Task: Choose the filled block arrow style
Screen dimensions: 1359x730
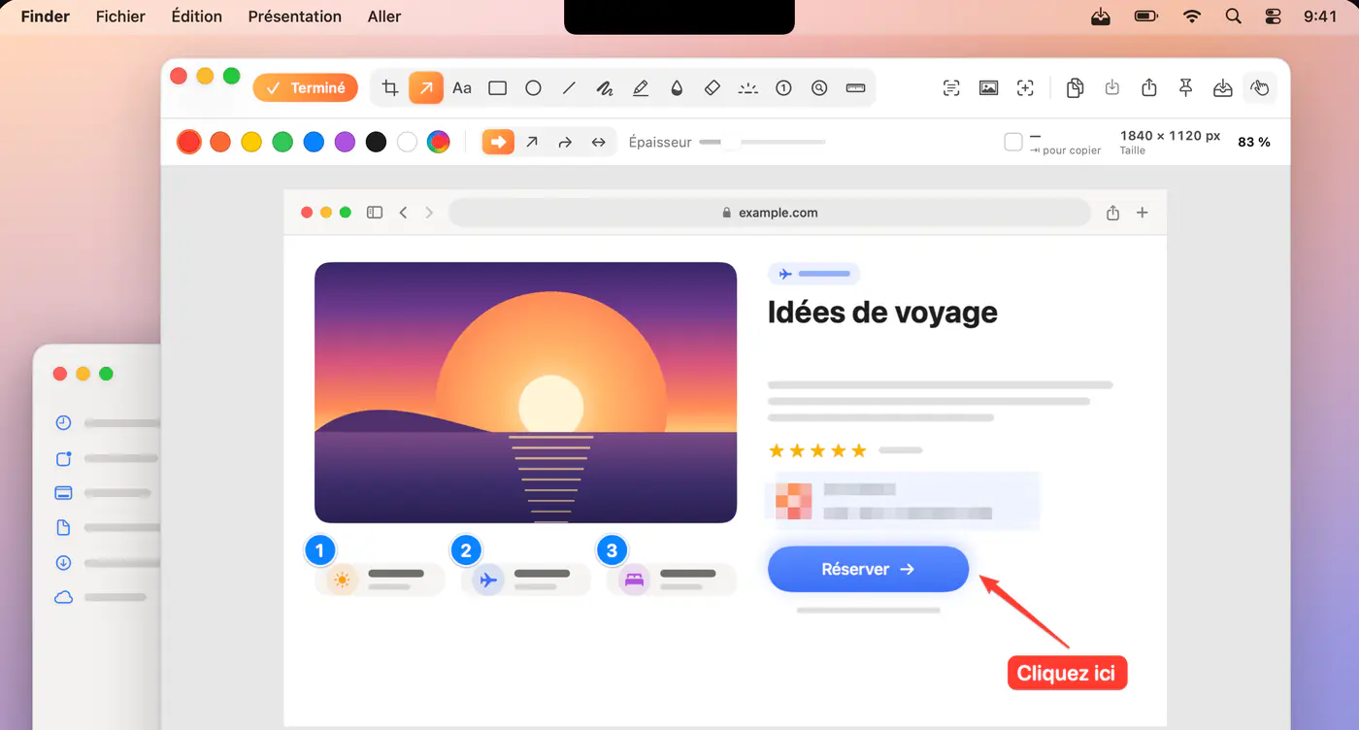Action: pyautogui.click(x=498, y=143)
